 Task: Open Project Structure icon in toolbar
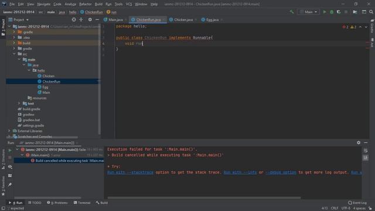click(355, 12)
